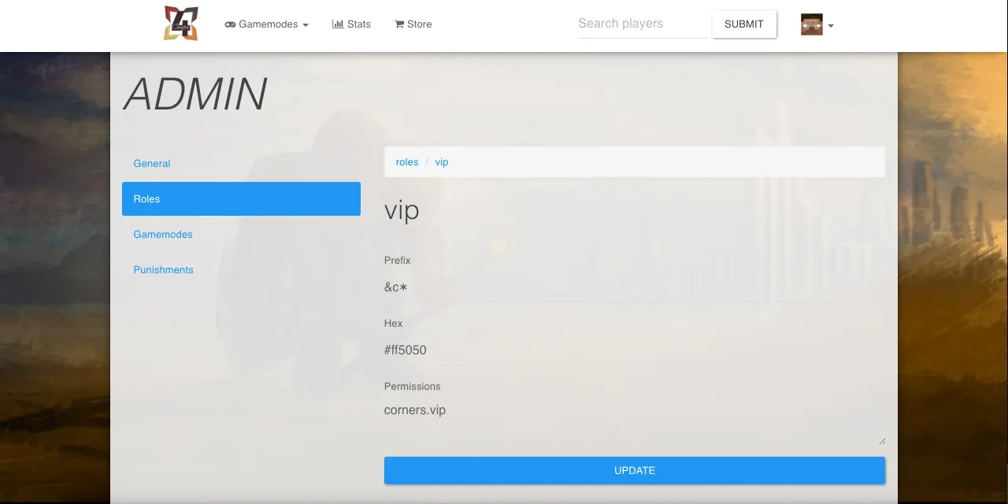Click the gamepad icon beside Gamemodes
Image resolution: width=1008 pixels, height=504 pixels.
point(230,24)
